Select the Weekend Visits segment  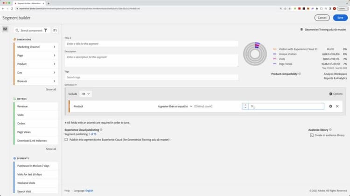coord(36,183)
